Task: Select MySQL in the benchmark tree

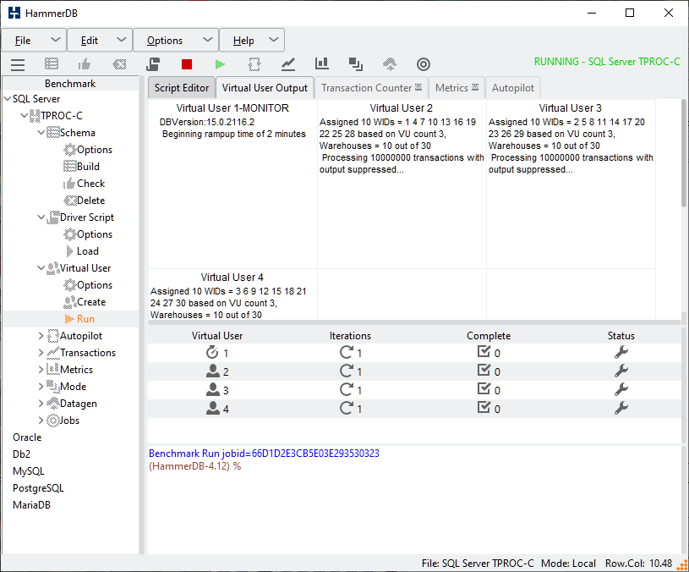Action: coord(29,471)
